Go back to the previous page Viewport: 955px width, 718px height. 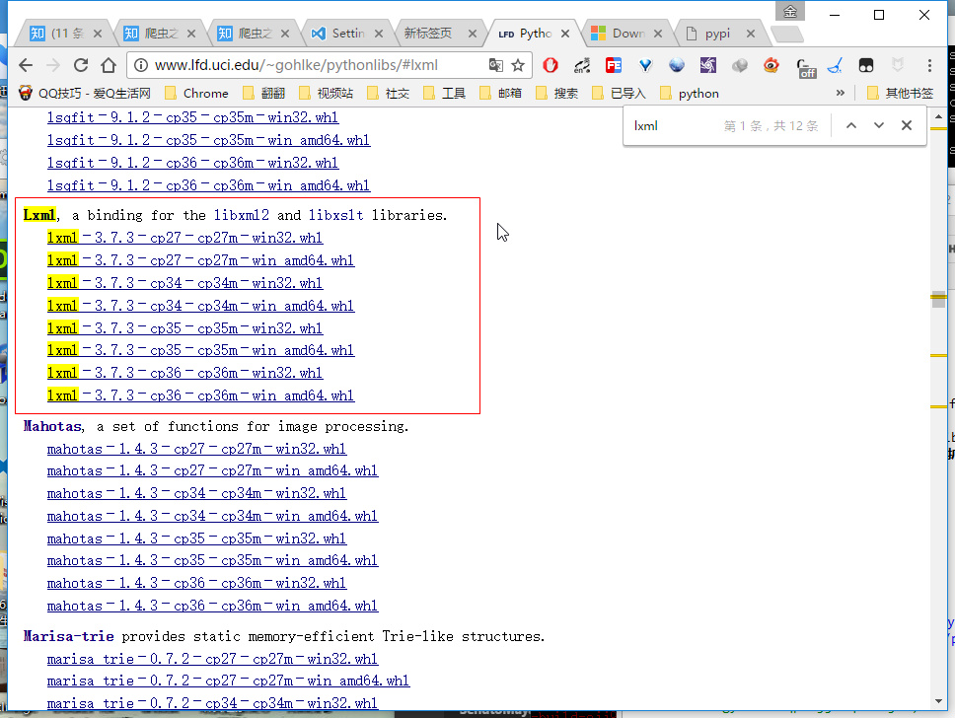27,65
